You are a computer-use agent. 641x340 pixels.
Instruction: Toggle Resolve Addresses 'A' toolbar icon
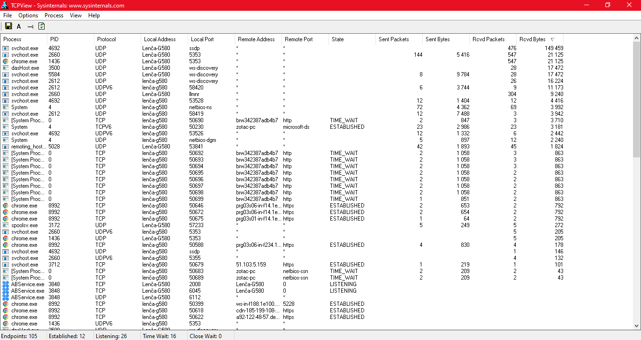19,27
